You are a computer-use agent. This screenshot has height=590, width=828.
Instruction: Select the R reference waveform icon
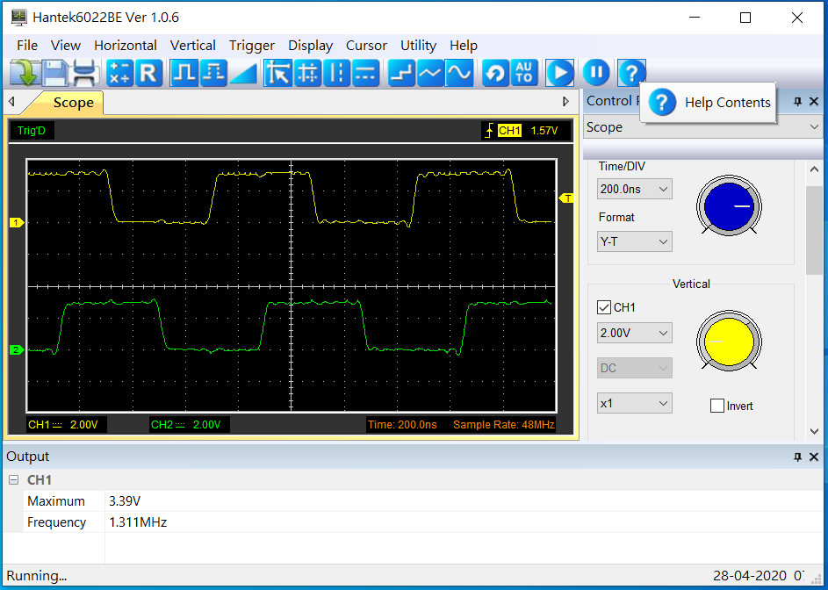point(149,73)
